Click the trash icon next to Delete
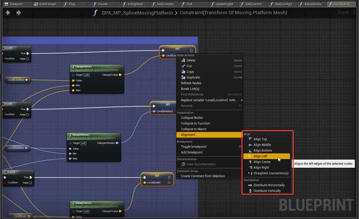The height and width of the screenshot is (219, 359). (x=183, y=60)
